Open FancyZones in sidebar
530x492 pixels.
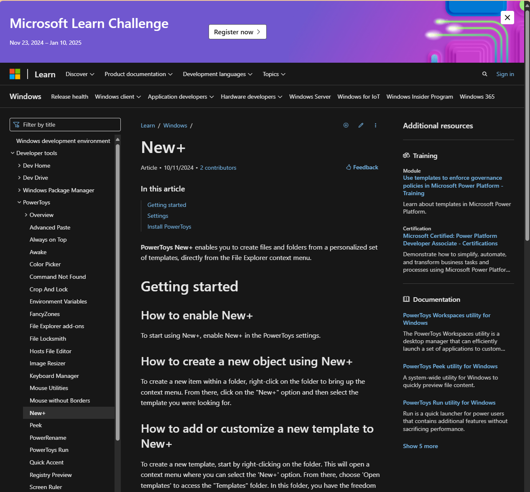click(45, 314)
